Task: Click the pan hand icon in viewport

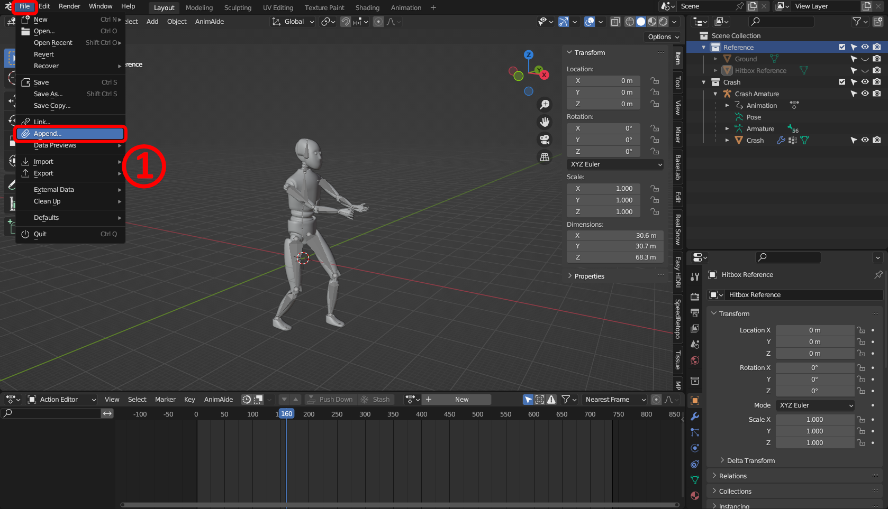Action: click(x=544, y=122)
